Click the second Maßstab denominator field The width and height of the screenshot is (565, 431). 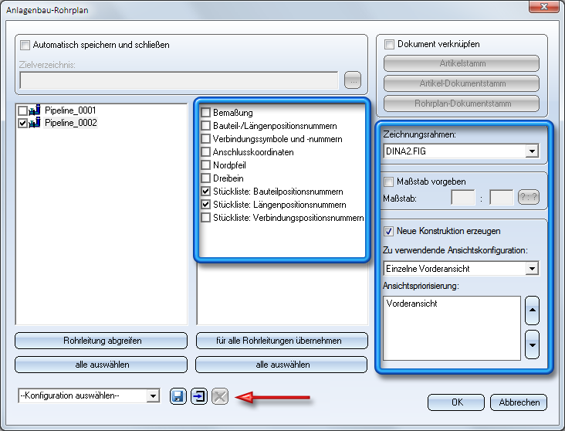click(502, 197)
